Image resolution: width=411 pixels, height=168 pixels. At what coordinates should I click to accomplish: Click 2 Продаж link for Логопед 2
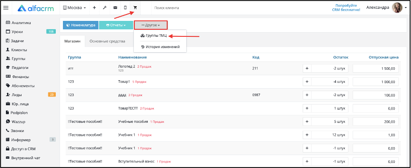coord(144,66)
